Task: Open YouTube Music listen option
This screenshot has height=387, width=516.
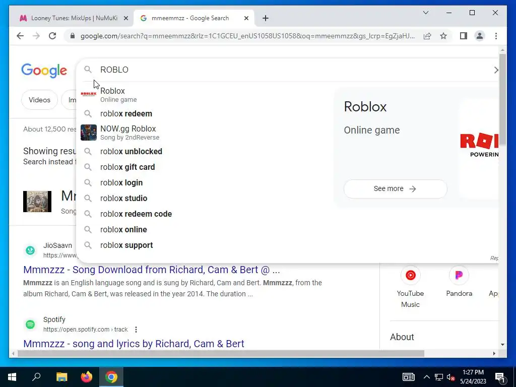Action: click(x=410, y=286)
